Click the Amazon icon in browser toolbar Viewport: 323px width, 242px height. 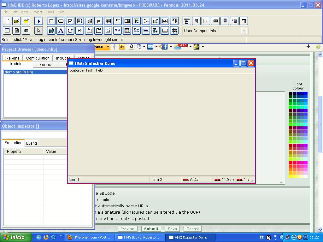[x=132, y=47]
